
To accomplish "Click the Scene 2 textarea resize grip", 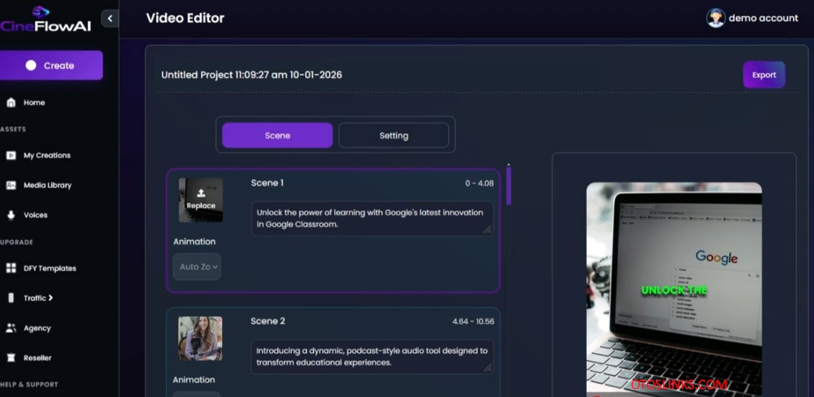I will point(487,368).
